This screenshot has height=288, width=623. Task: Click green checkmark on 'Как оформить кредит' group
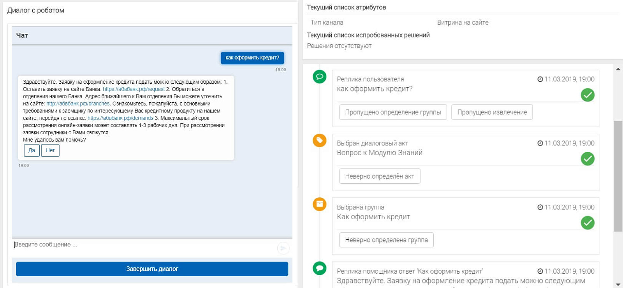(x=588, y=223)
